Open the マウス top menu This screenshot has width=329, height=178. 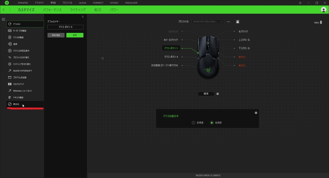pyautogui.click(x=53, y=3)
